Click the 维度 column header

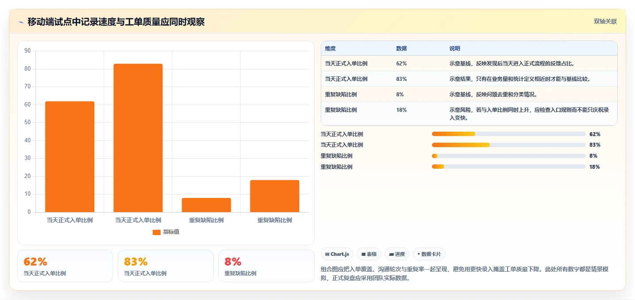(x=330, y=49)
